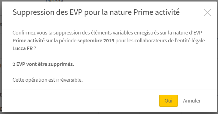This screenshot has height=114, width=218.
Task: Confirm deletion with the Oui button
Action: tap(168, 101)
